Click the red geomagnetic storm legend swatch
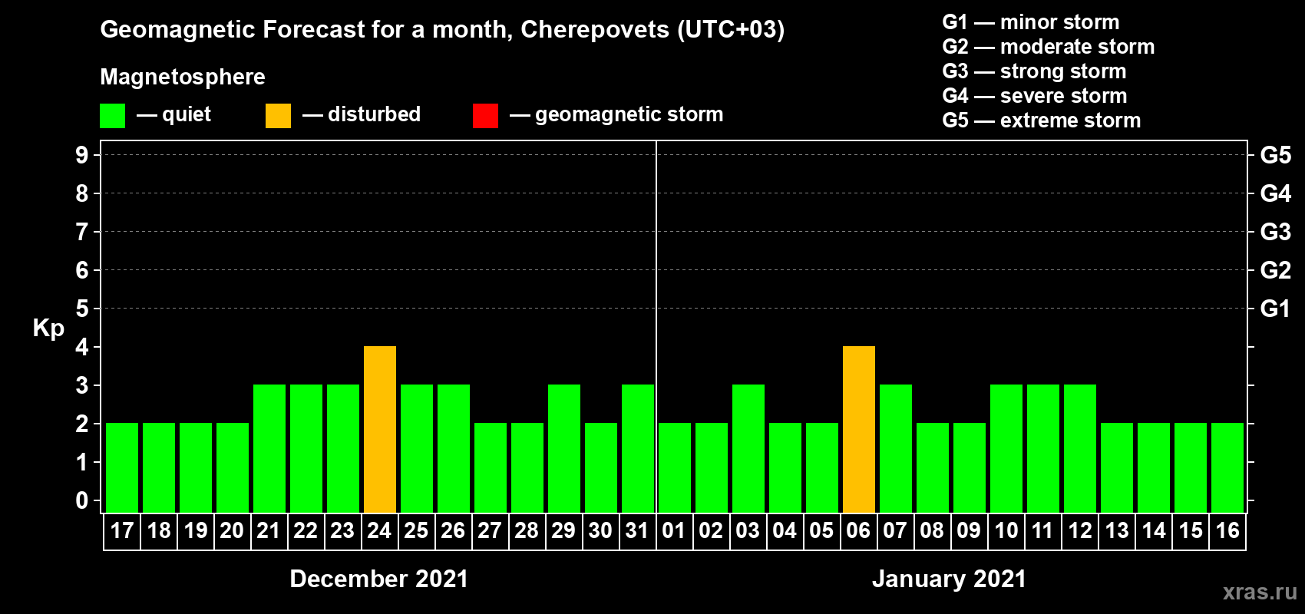Image resolution: width=1305 pixels, height=614 pixels. coord(485,116)
